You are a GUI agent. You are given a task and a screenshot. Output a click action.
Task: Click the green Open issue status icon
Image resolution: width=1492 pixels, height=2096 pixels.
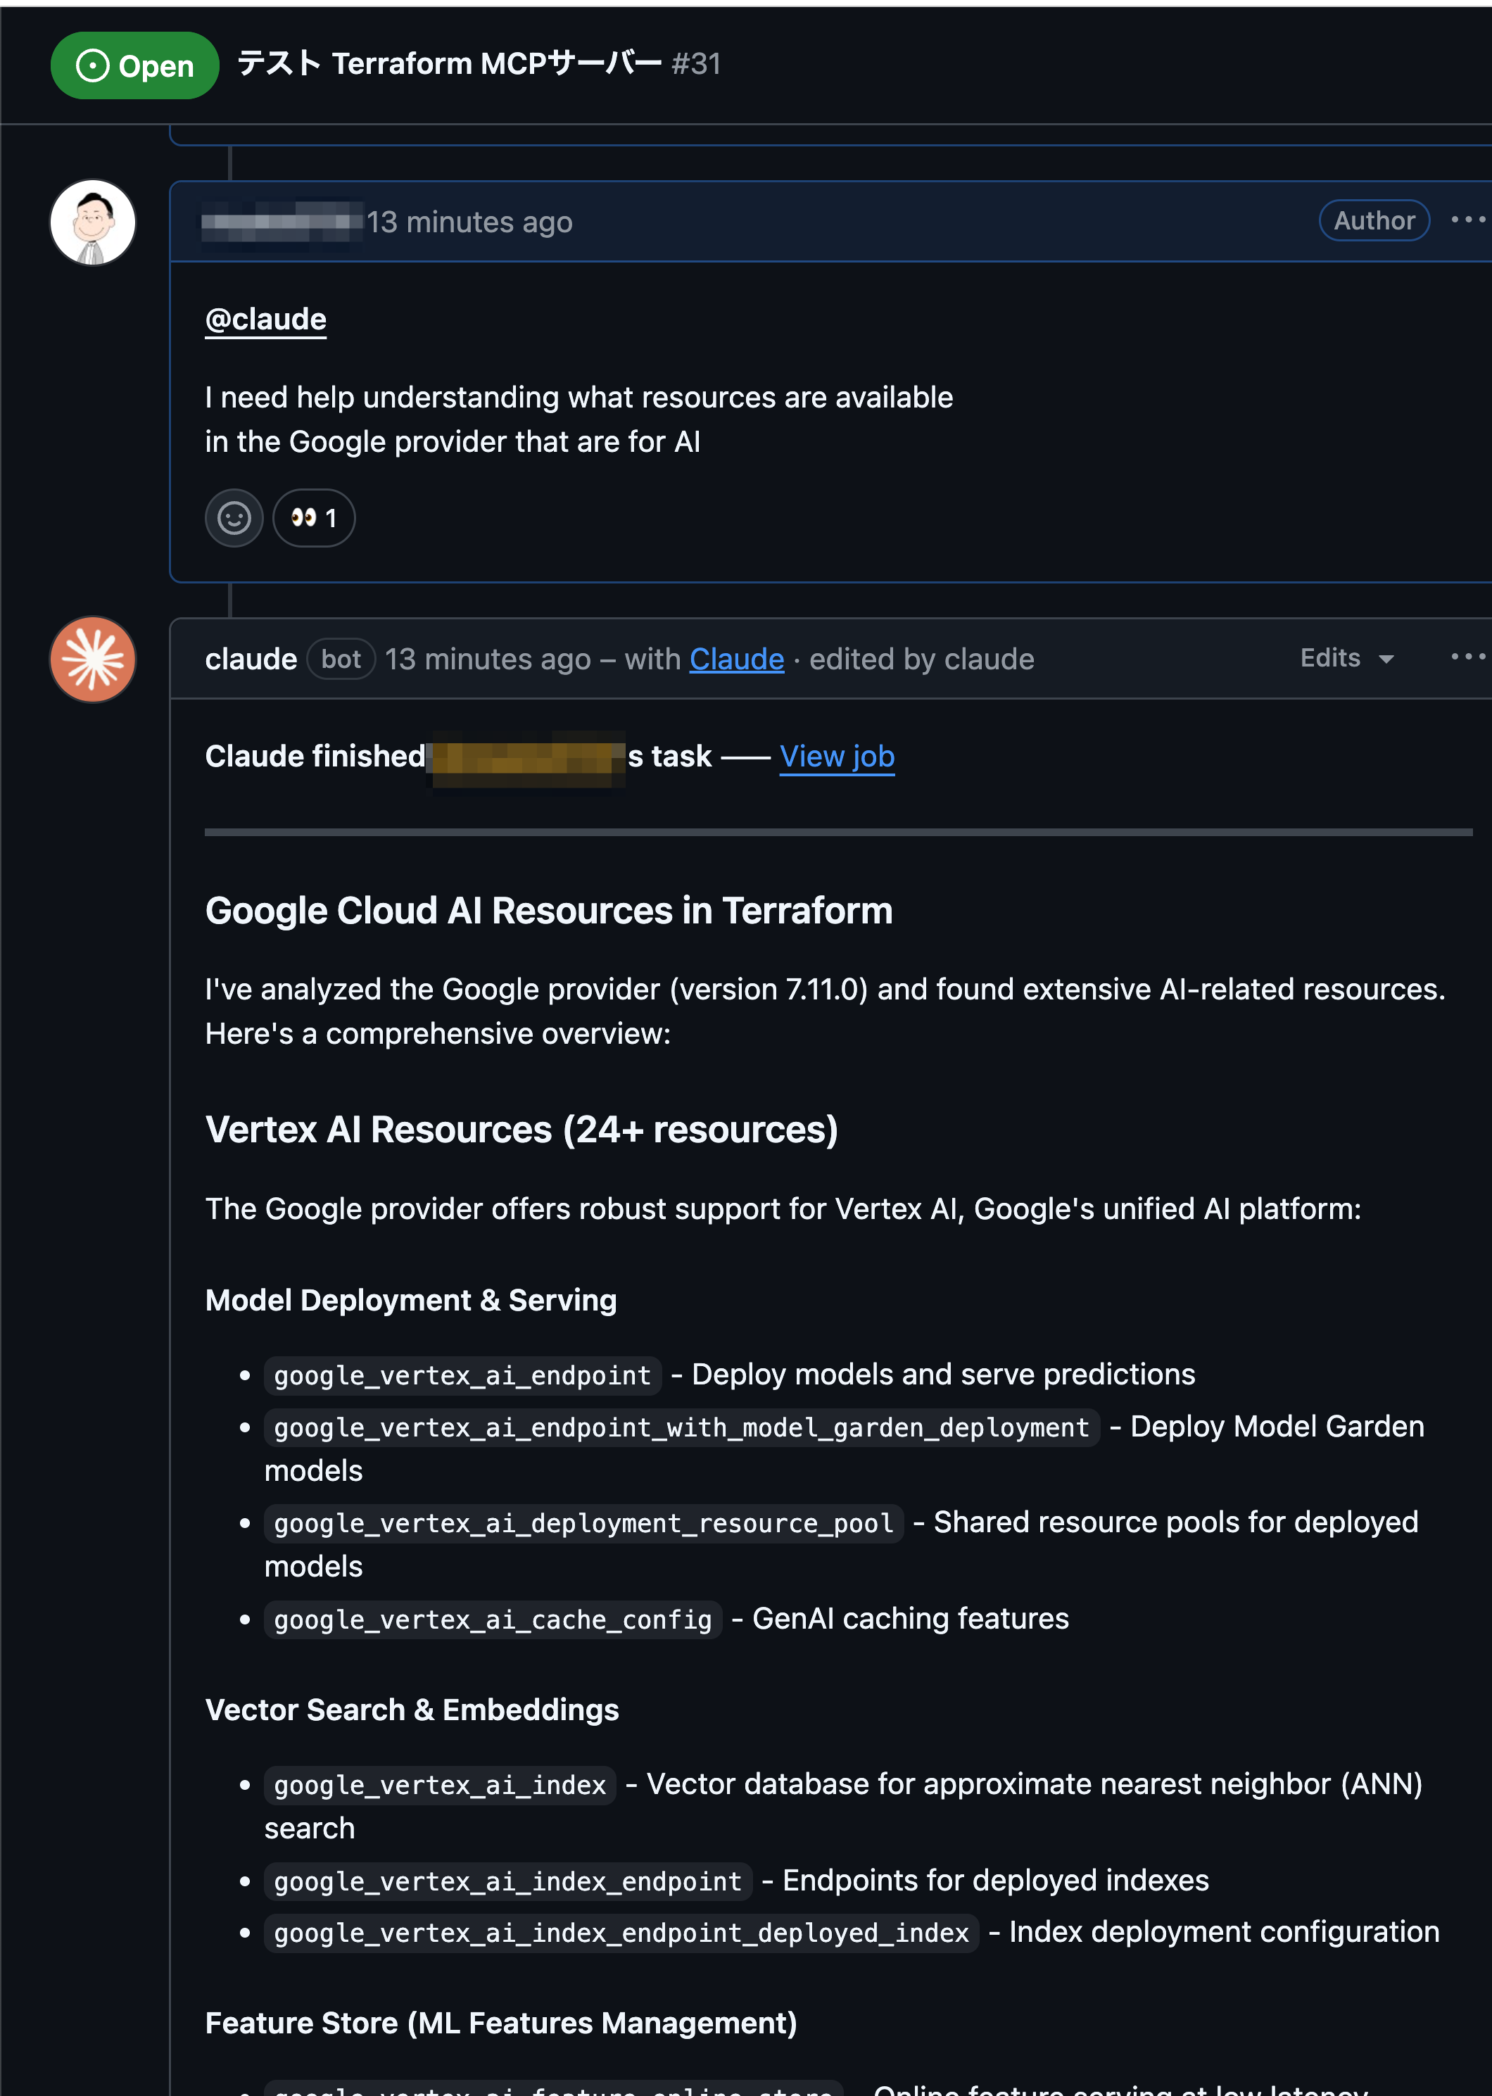[93, 65]
